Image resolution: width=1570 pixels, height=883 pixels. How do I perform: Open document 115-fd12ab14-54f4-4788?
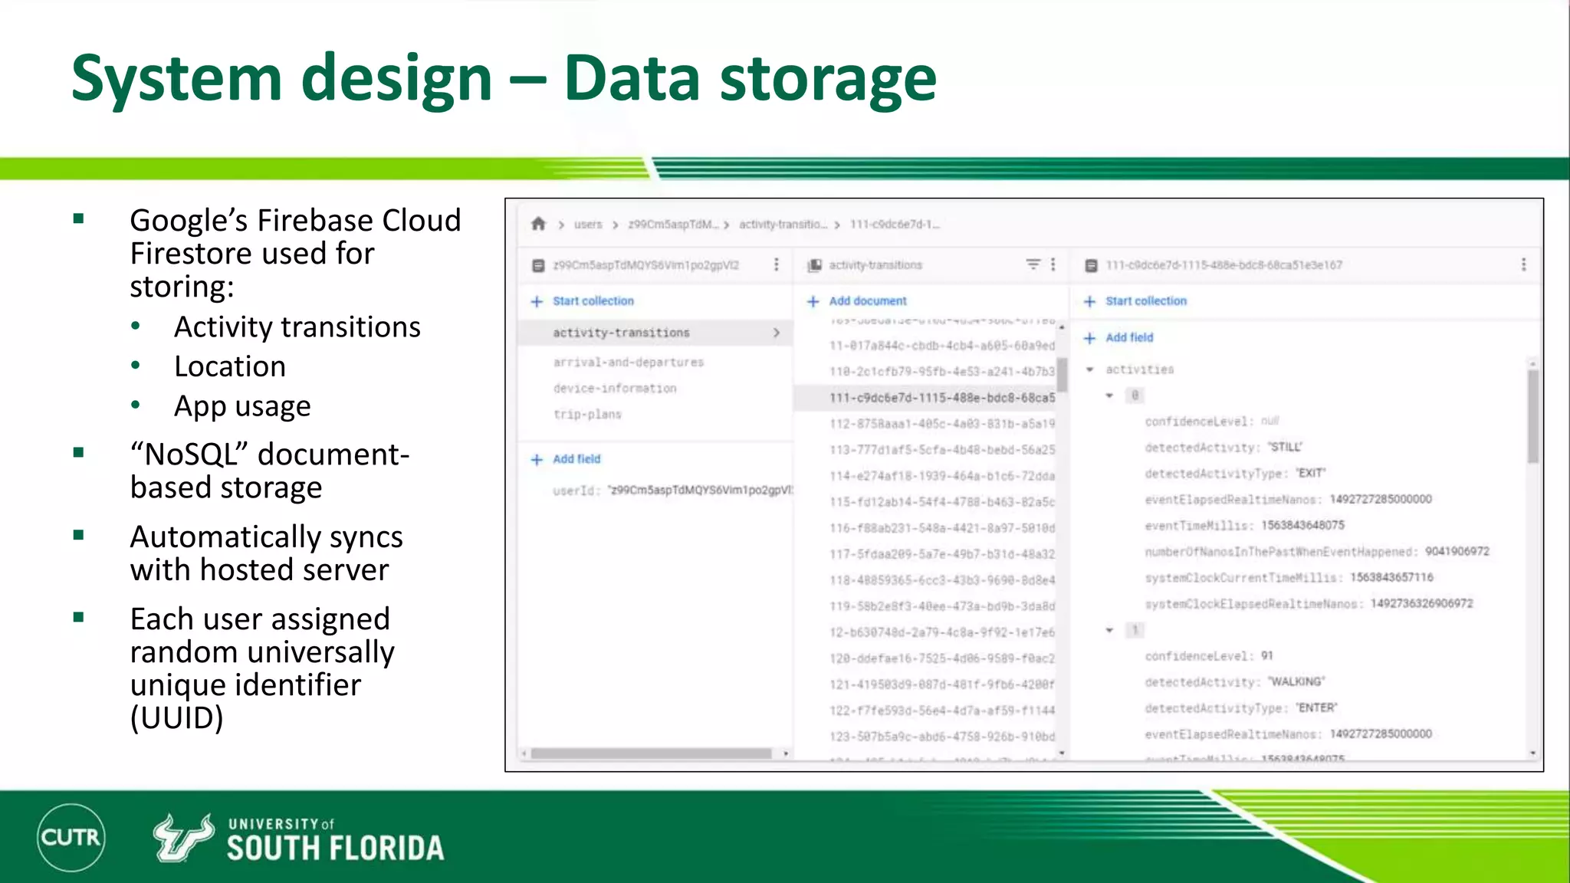click(x=942, y=502)
